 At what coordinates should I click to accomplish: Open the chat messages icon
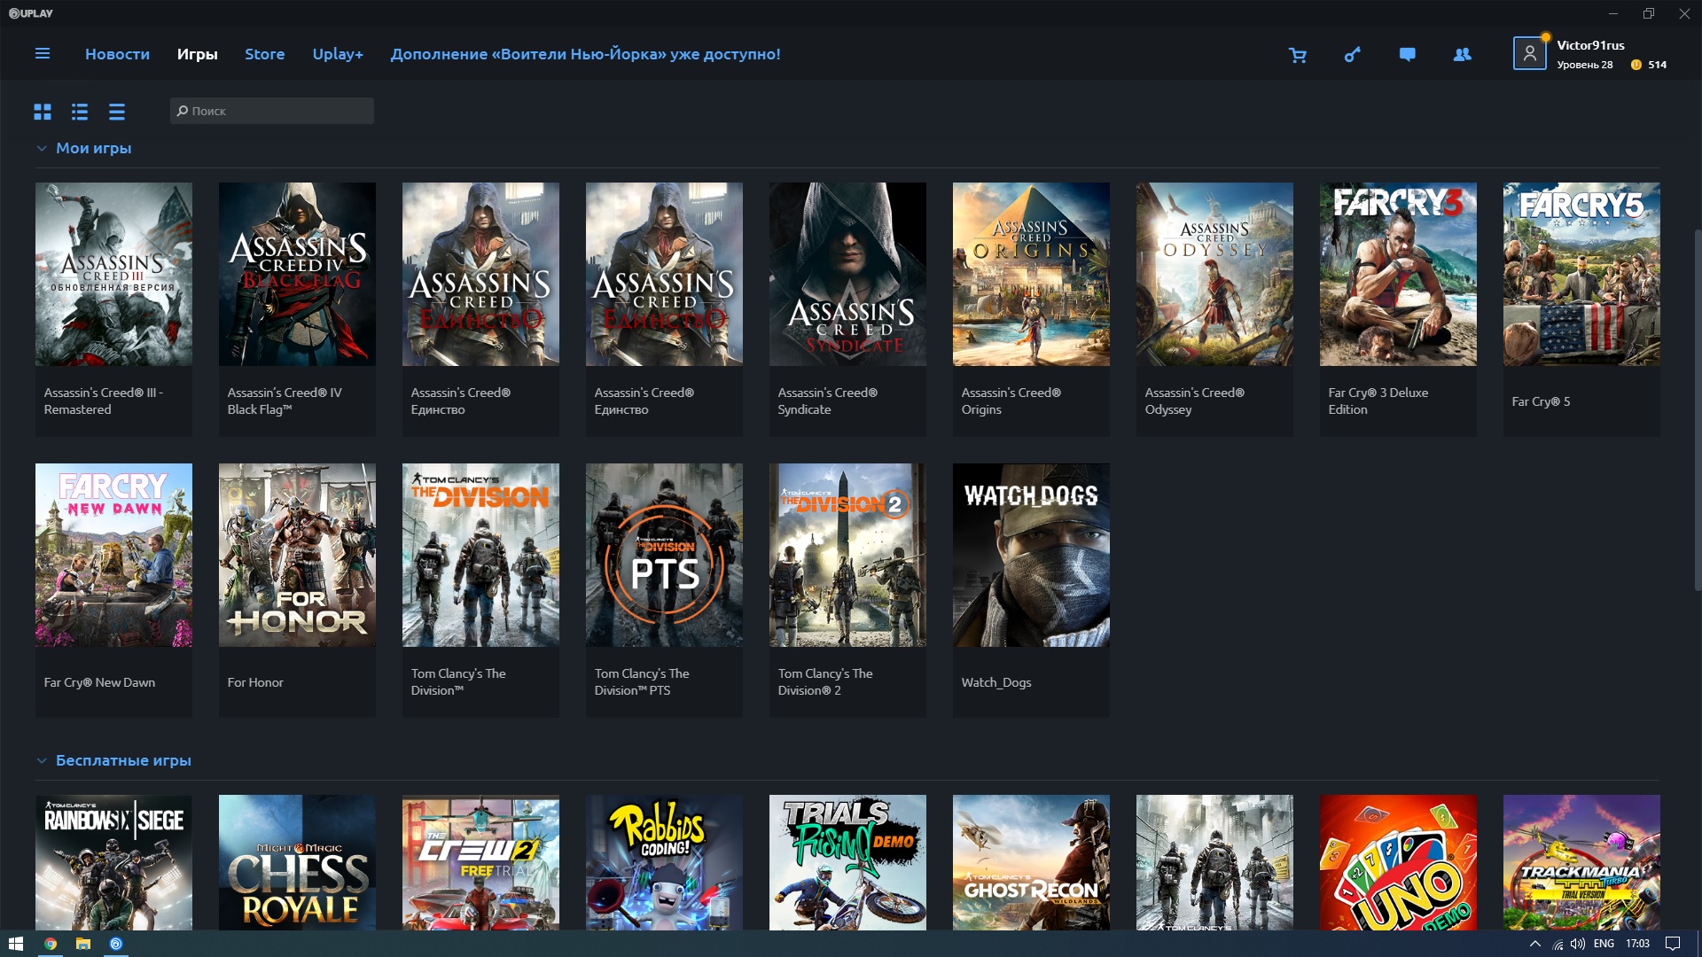(1407, 55)
